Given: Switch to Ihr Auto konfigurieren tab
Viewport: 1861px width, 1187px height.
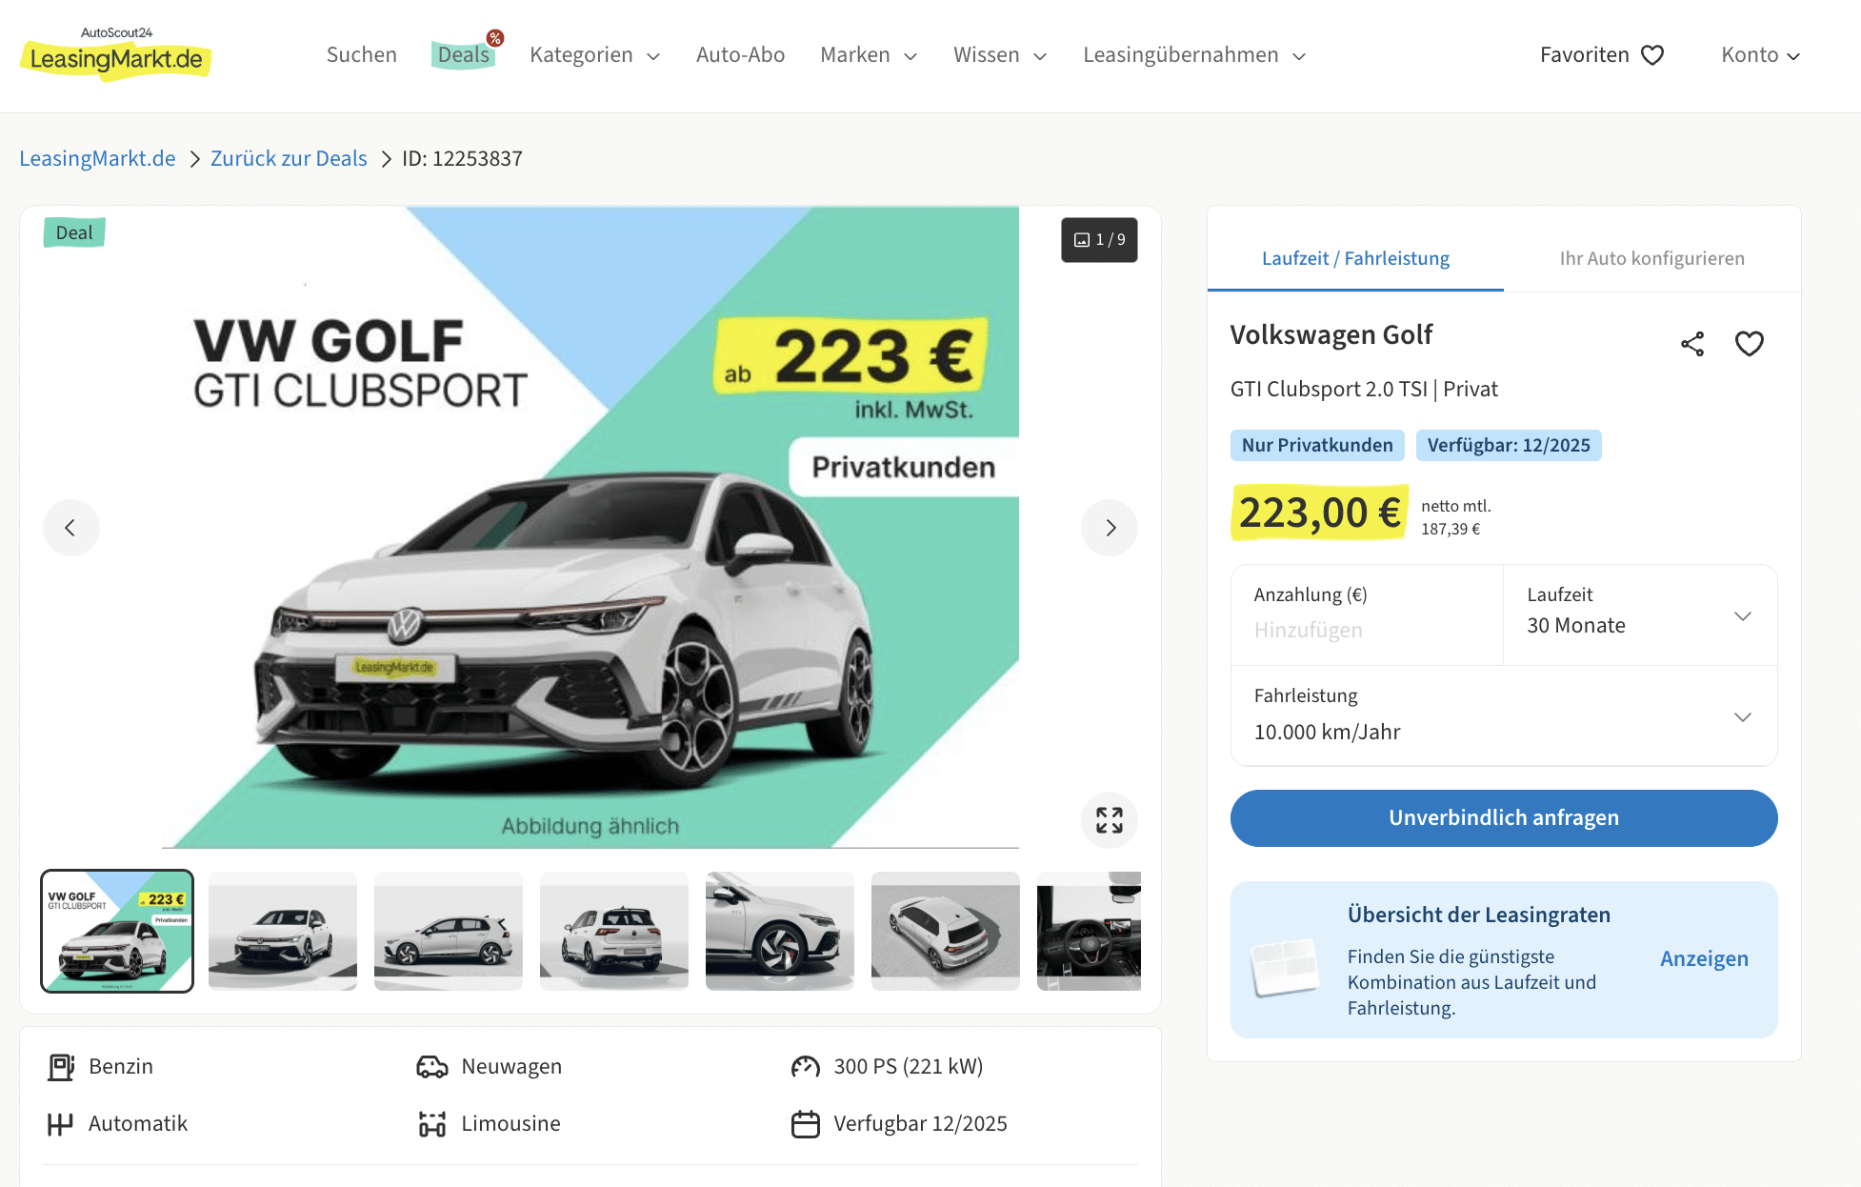Looking at the screenshot, I should (1652, 258).
